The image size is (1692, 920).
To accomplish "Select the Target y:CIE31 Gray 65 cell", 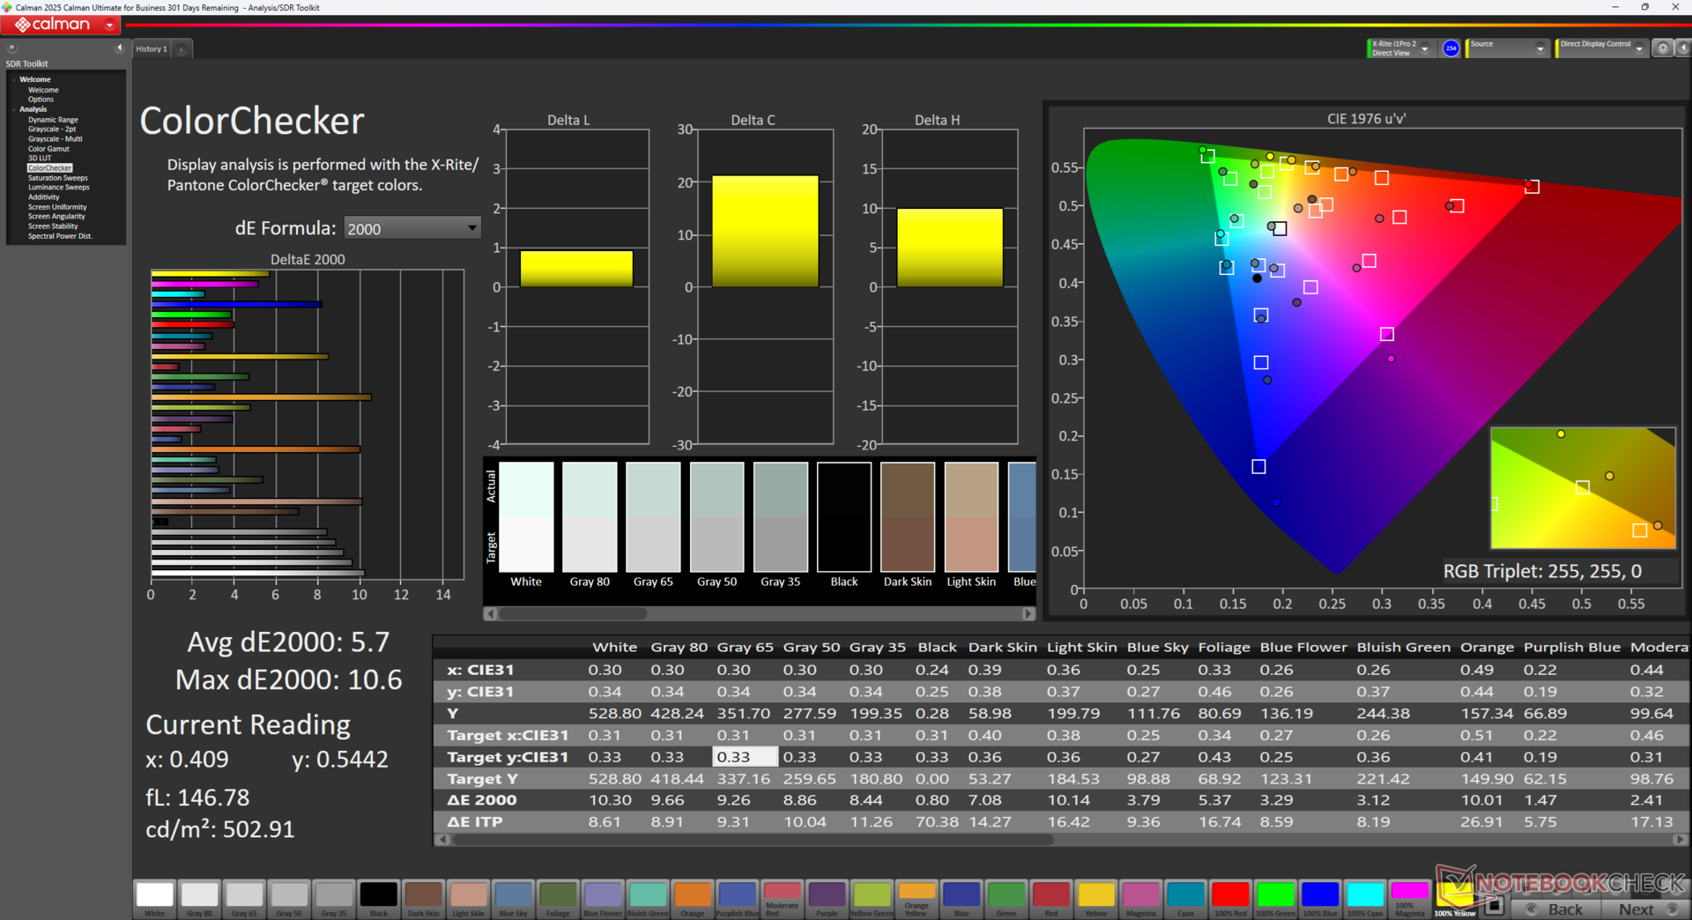I will coord(745,757).
